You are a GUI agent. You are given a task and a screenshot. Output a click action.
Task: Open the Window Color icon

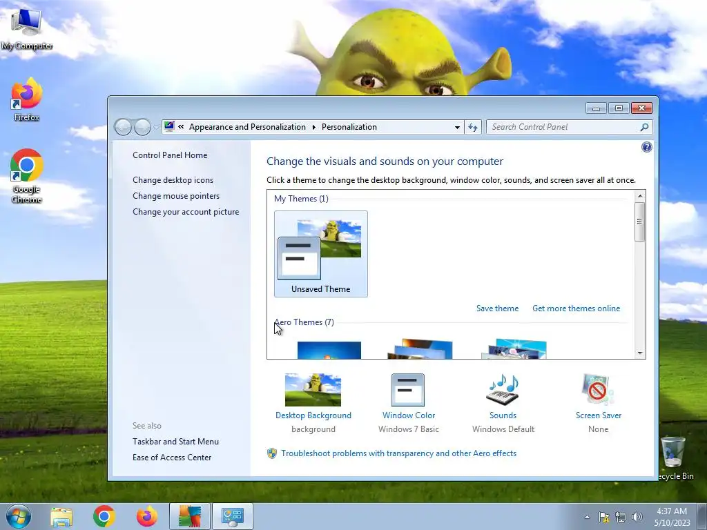click(408, 390)
